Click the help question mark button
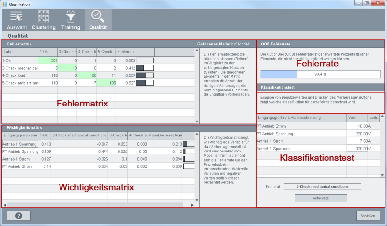 point(19,216)
